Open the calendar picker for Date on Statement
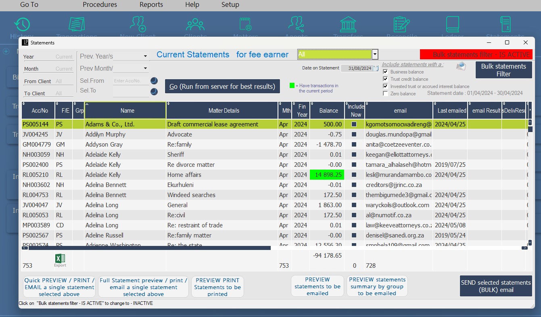 tap(376, 68)
